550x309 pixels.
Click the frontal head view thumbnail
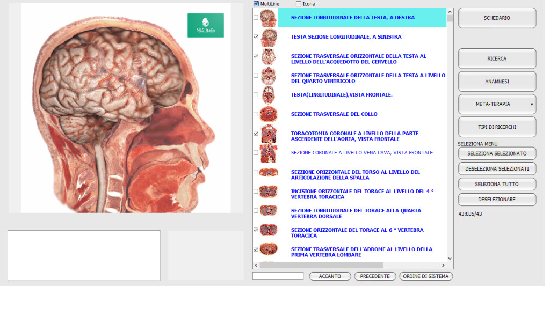269,95
